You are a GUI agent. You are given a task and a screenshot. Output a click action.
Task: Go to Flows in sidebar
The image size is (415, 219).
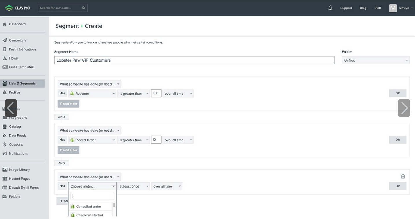pyautogui.click(x=13, y=58)
